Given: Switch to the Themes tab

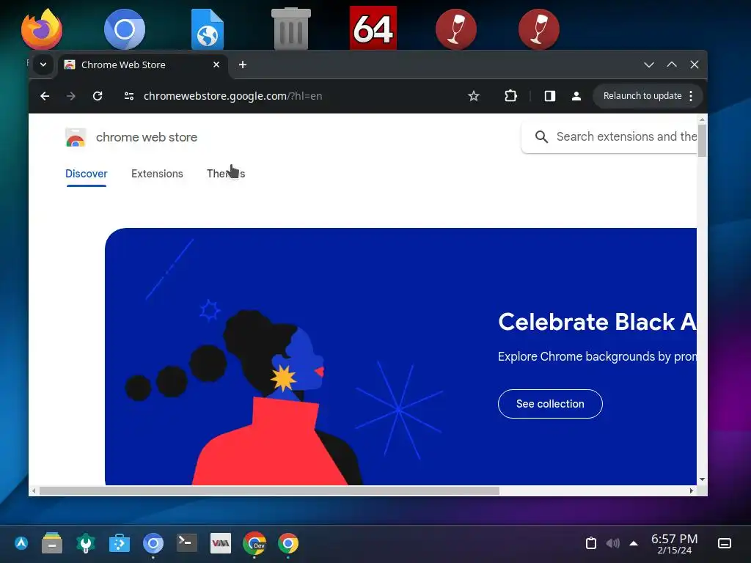Looking at the screenshot, I should tap(226, 174).
